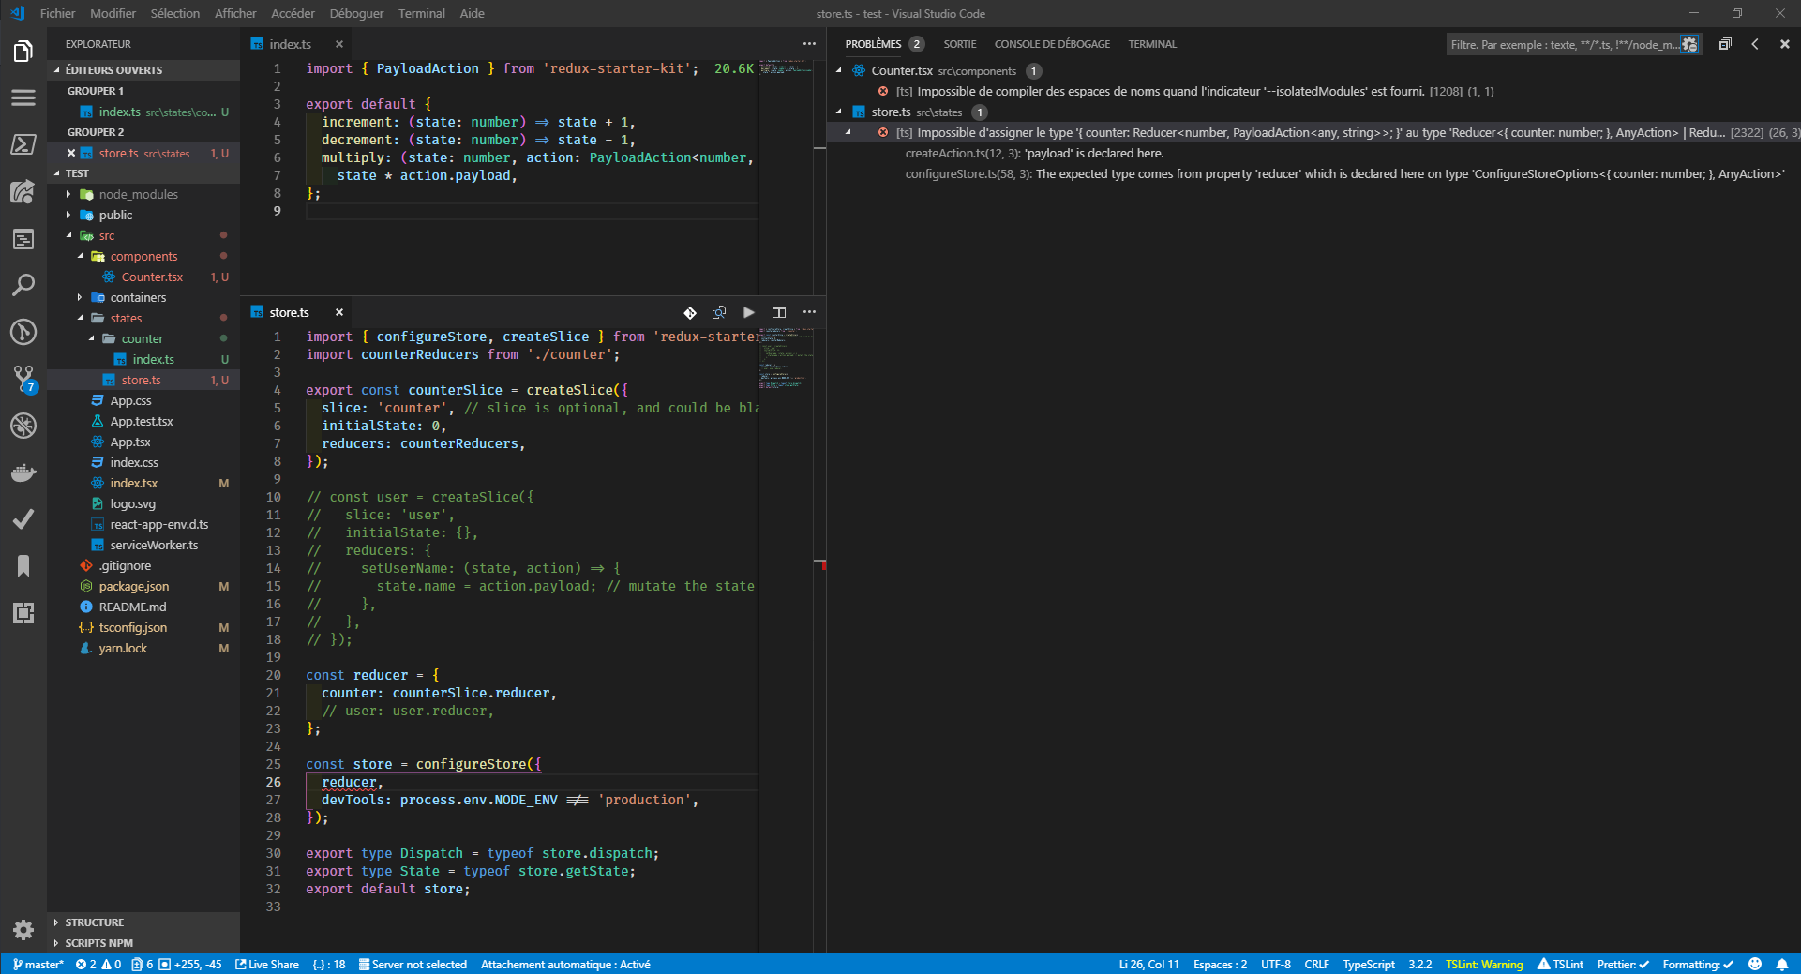
Task: Open Source Control view with 7 badge
Action: pos(23,379)
